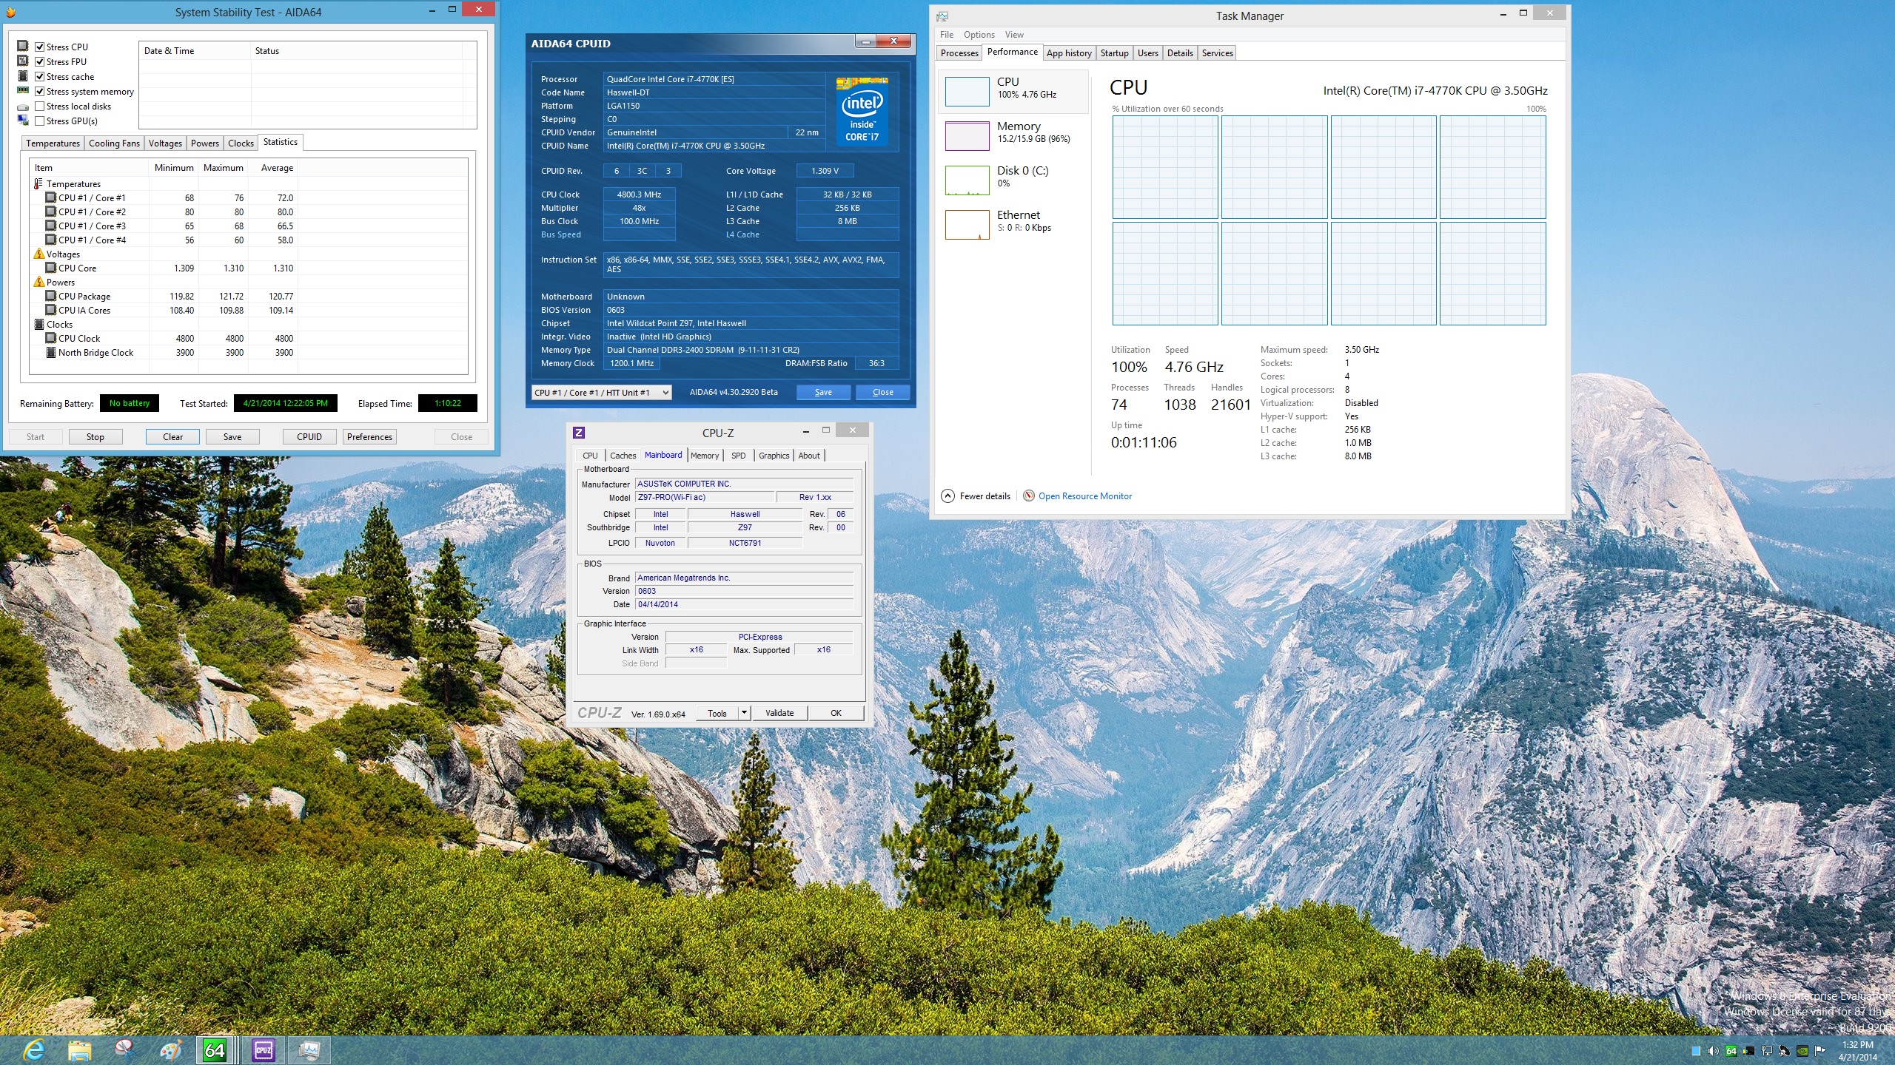Switch to the SPD tab in CPU-Z

point(737,456)
